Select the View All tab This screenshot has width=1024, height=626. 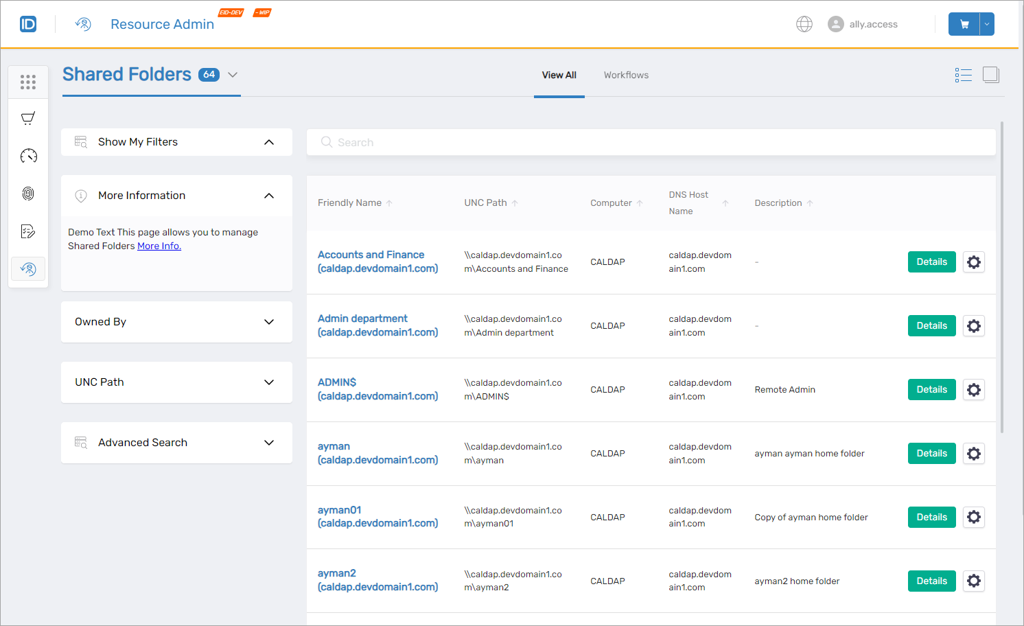coord(559,75)
